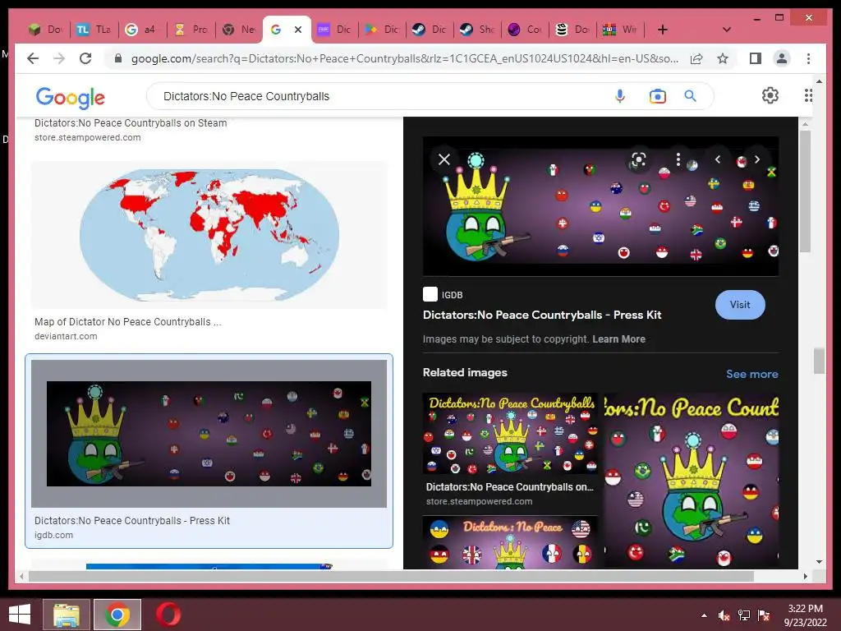841x631 pixels.
Task: Open 'Map of Dictator No Peace Countryballs' caption
Action: [x=127, y=322]
